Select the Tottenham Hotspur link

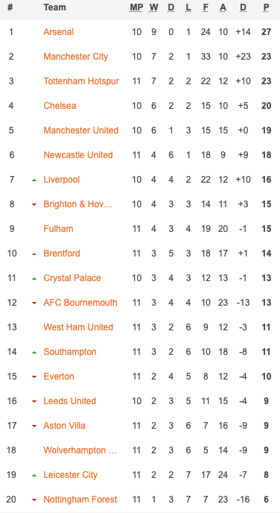[x=81, y=81]
